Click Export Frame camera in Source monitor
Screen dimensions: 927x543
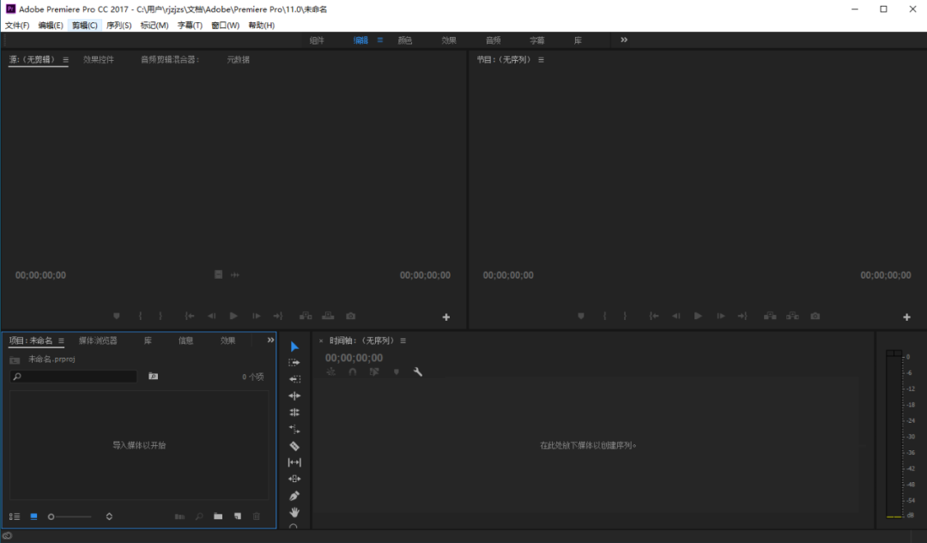tap(350, 317)
